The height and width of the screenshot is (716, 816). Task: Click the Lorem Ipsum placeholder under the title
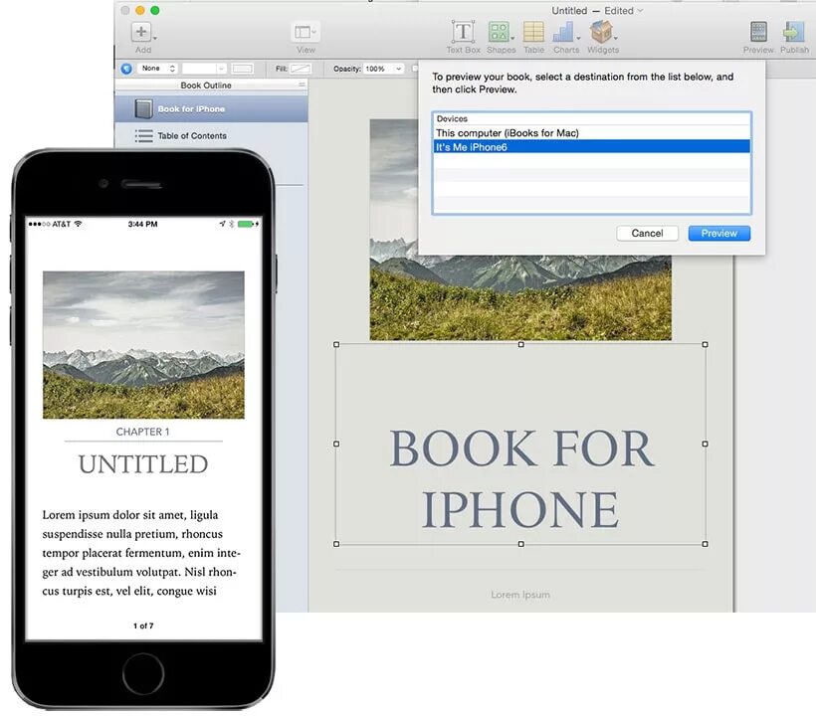point(519,595)
